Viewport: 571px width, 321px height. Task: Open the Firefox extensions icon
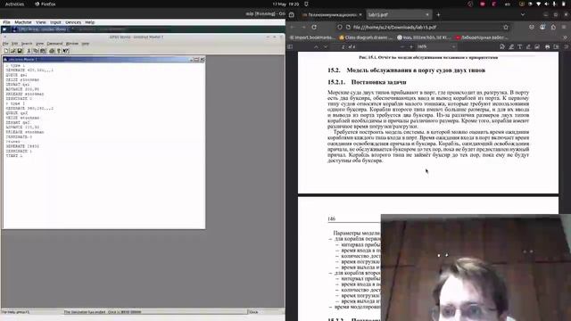553,27
